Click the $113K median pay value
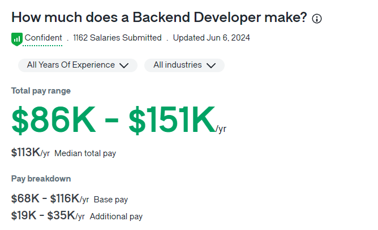This screenshot has width=378, height=230. click(x=25, y=152)
